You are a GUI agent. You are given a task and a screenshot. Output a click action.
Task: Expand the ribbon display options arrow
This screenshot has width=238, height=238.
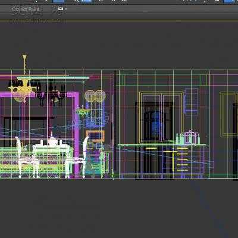point(66,9)
